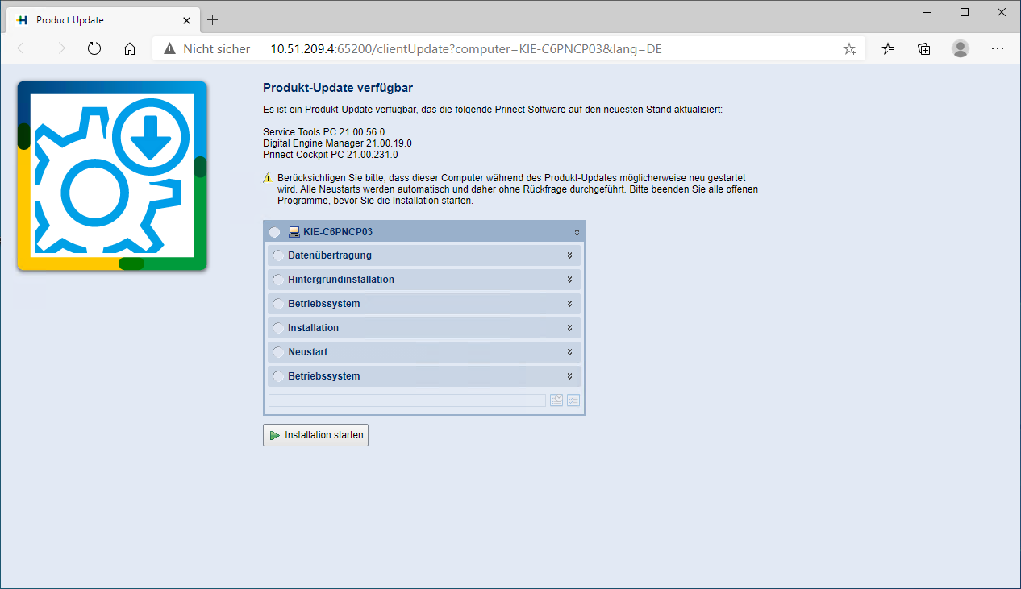Open the favorites list icon
Image resolution: width=1021 pixels, height=589 pixels.
click(x=888, y=48)
